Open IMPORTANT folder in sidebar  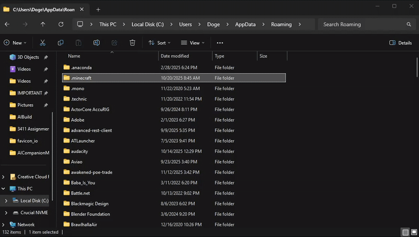[x=30, y=93]
